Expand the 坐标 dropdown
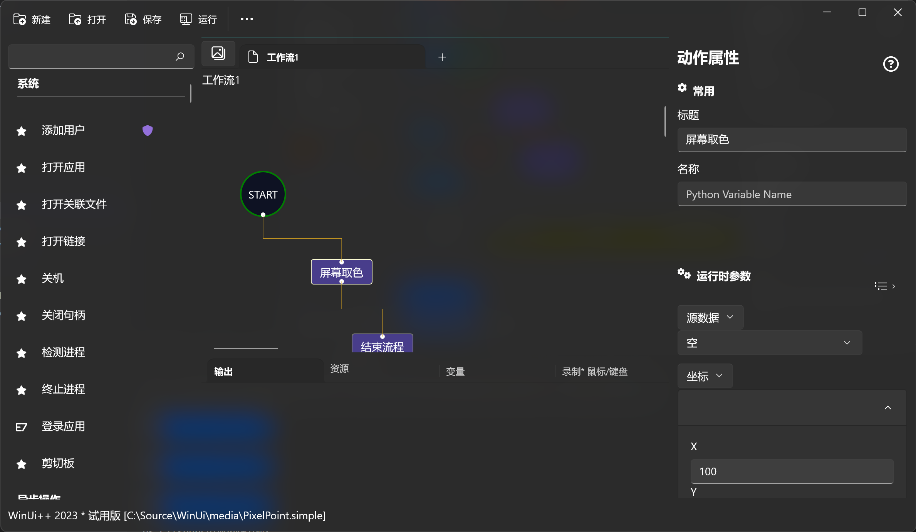 (705, 376)
